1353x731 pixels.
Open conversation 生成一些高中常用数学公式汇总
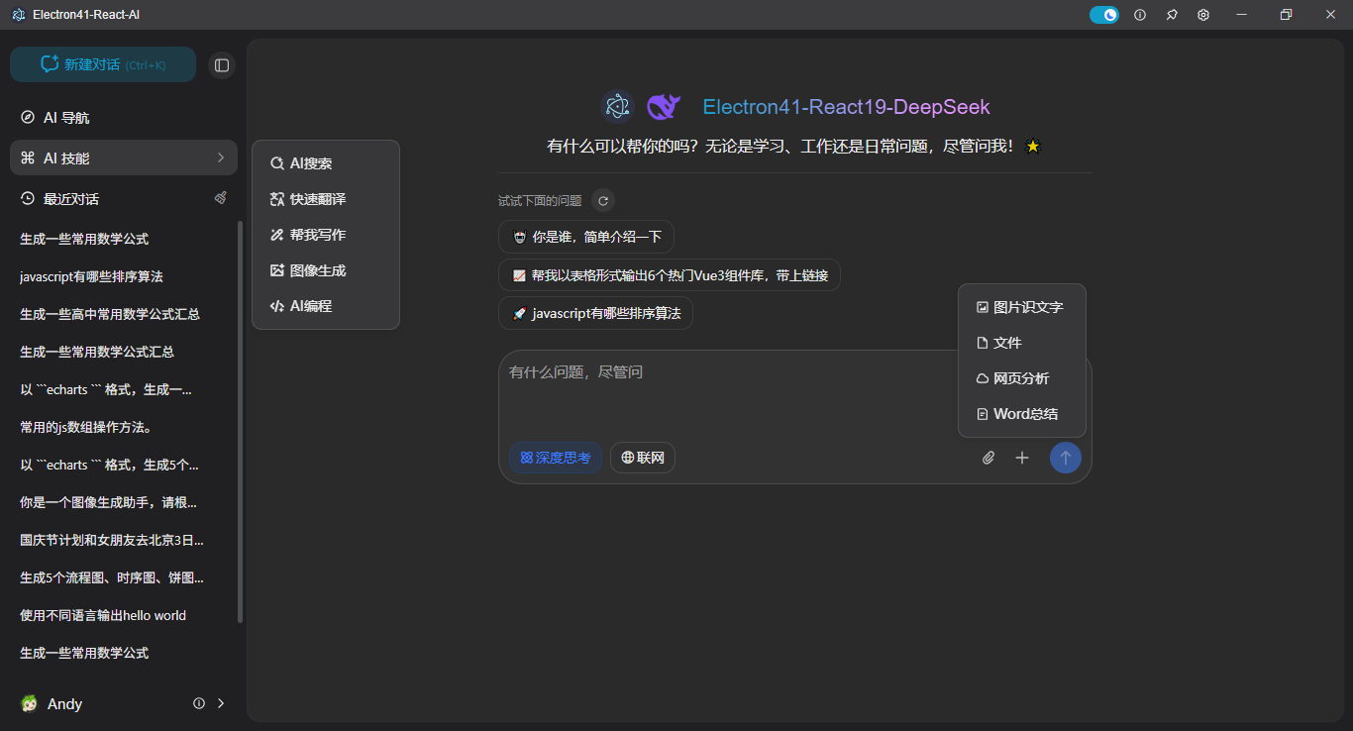(110, 314)
